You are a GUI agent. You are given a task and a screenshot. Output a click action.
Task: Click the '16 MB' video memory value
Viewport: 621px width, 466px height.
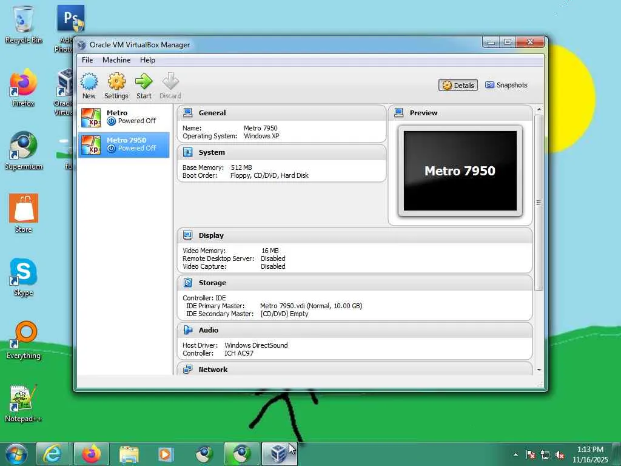[270, 251]
